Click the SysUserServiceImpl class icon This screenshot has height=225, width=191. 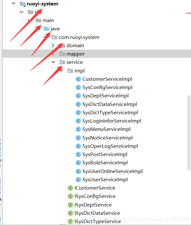click(78, 180)
